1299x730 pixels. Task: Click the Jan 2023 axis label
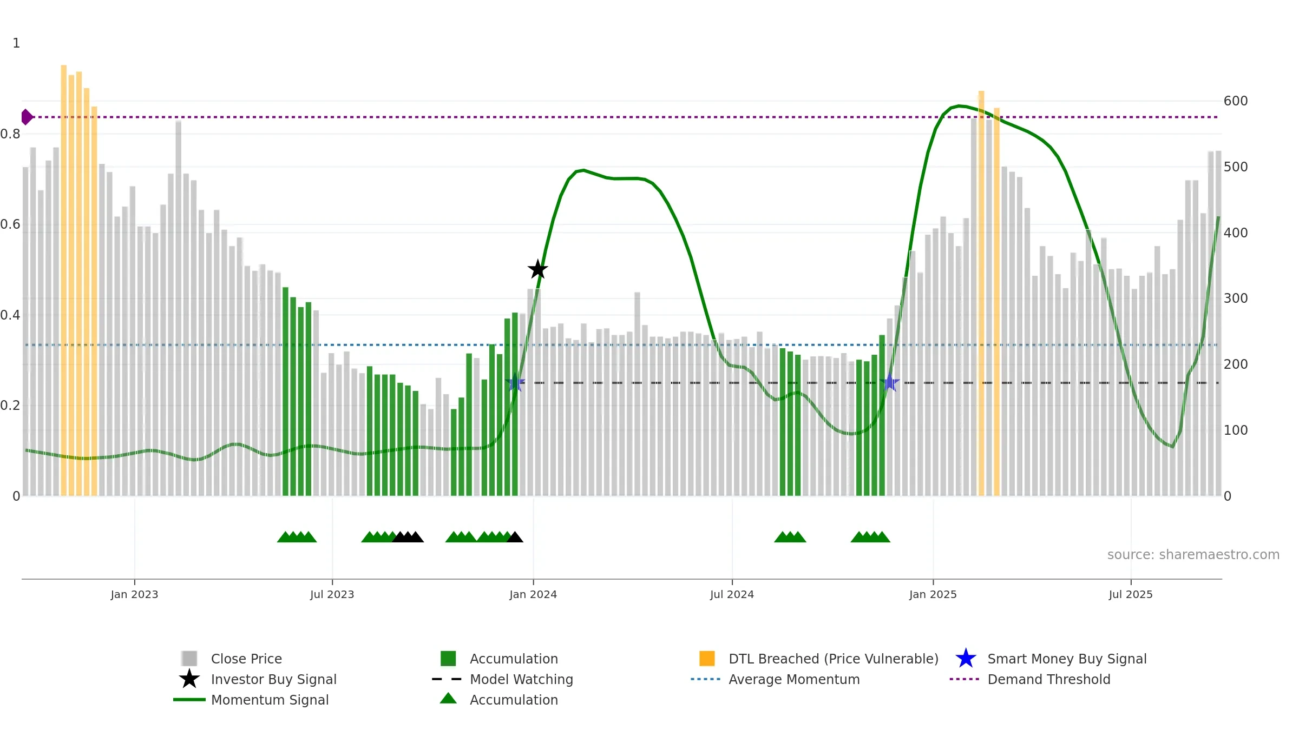[x=134, y=594]
